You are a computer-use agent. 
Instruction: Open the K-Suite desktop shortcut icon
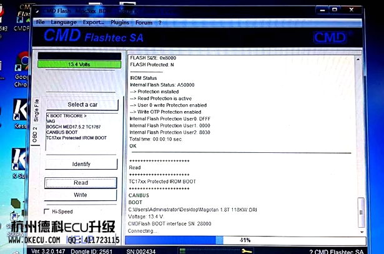pyautogui.click(x=19, y=164)
